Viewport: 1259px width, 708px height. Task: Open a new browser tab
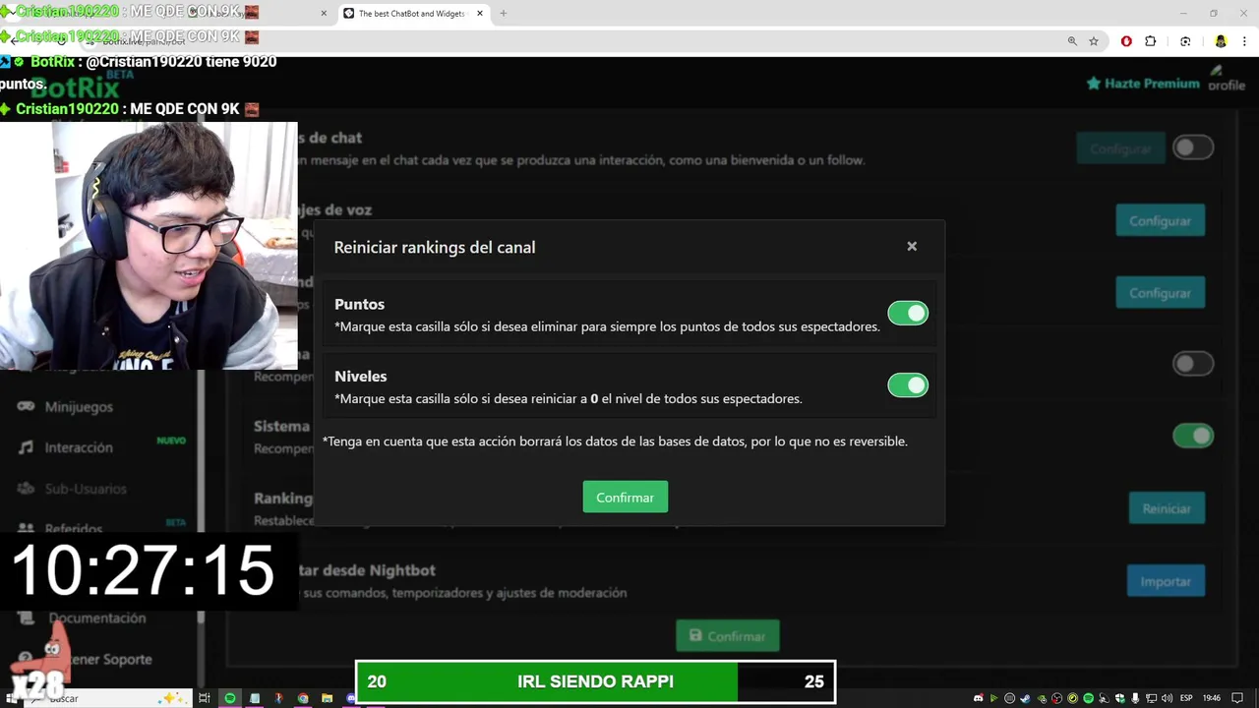(504, 14)
